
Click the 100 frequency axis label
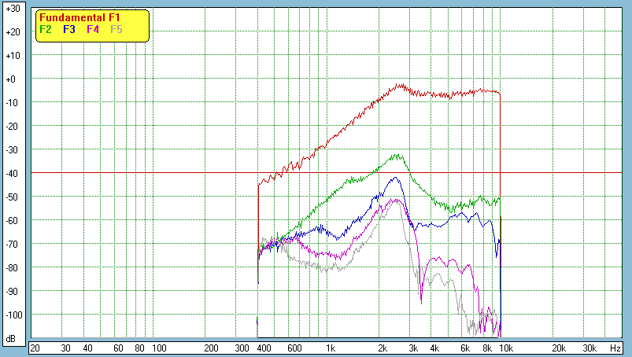158,347
